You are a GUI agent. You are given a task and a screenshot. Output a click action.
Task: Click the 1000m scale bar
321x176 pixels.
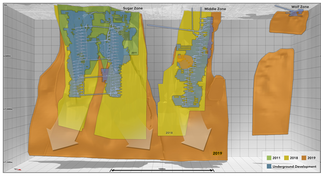(162, 170)
